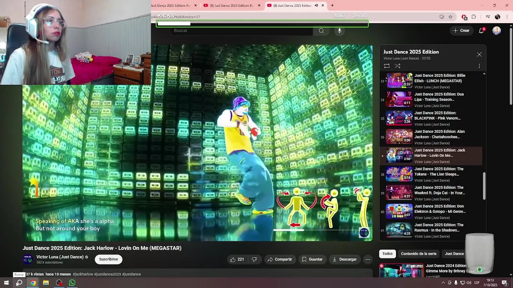Click the Chrome taskbar icon

(x=33, y=283)
